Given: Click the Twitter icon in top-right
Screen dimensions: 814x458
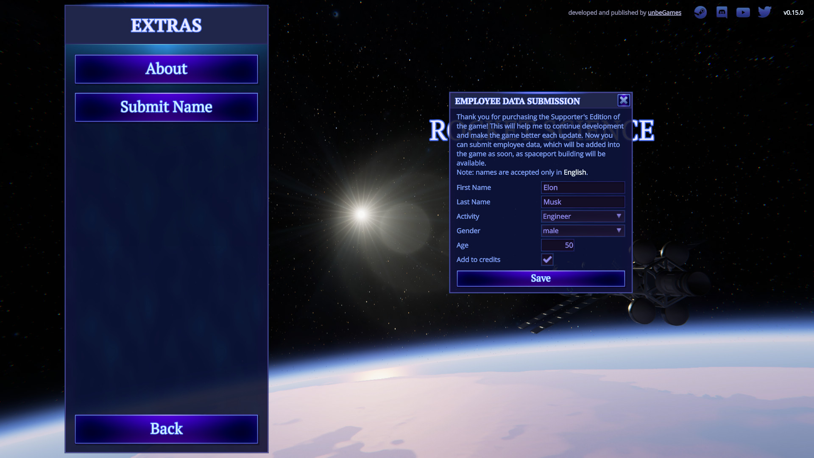Looking at the screenshot, I should [764, 12].
